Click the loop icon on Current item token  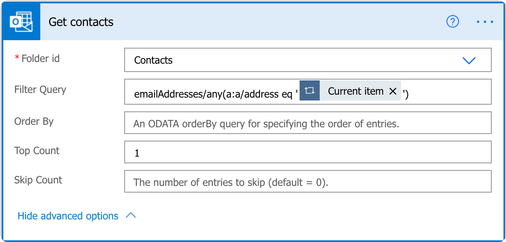[x=310, y=91]
